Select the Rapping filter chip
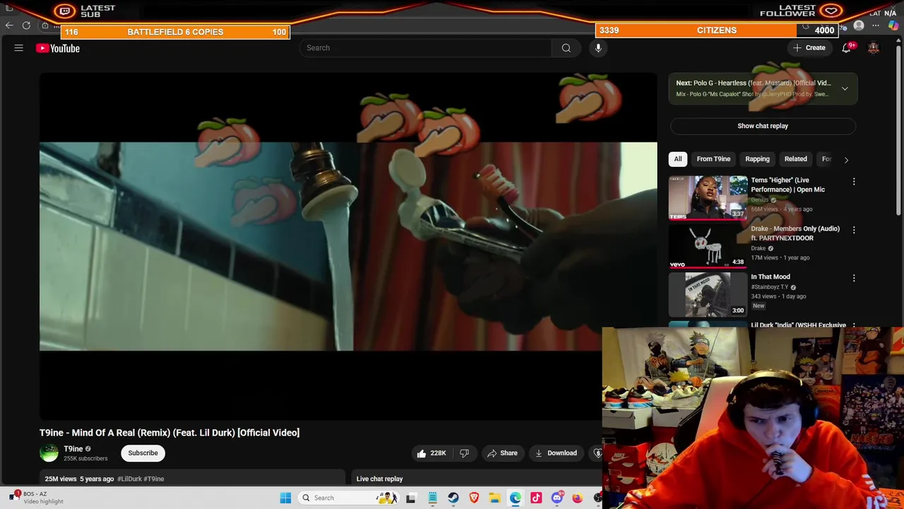This screenshot has width=904, height=509. pyautogui.click(x=757, y=159)
